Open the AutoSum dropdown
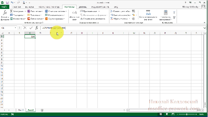The width and height of the screenshot is (208, 117). point(25,11)
